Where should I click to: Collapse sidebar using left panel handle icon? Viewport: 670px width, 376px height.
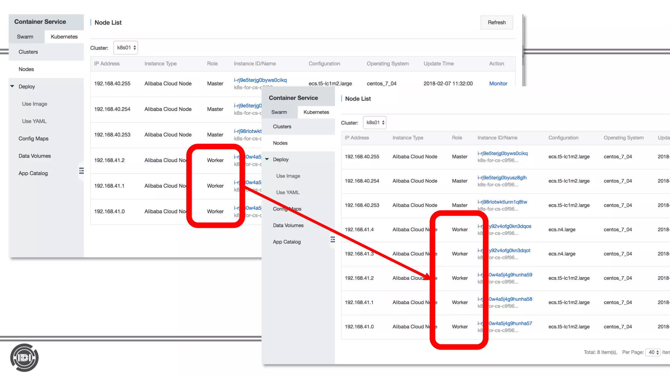pos(81,171)
